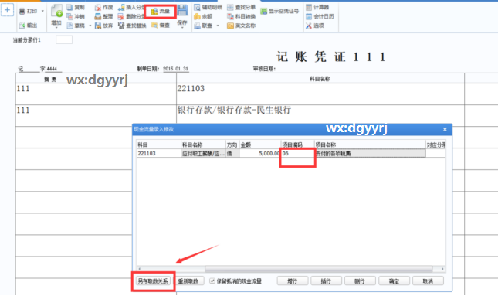Click the 英文名称 toolbar icon
Screen dimensions: 498x296
230,26
